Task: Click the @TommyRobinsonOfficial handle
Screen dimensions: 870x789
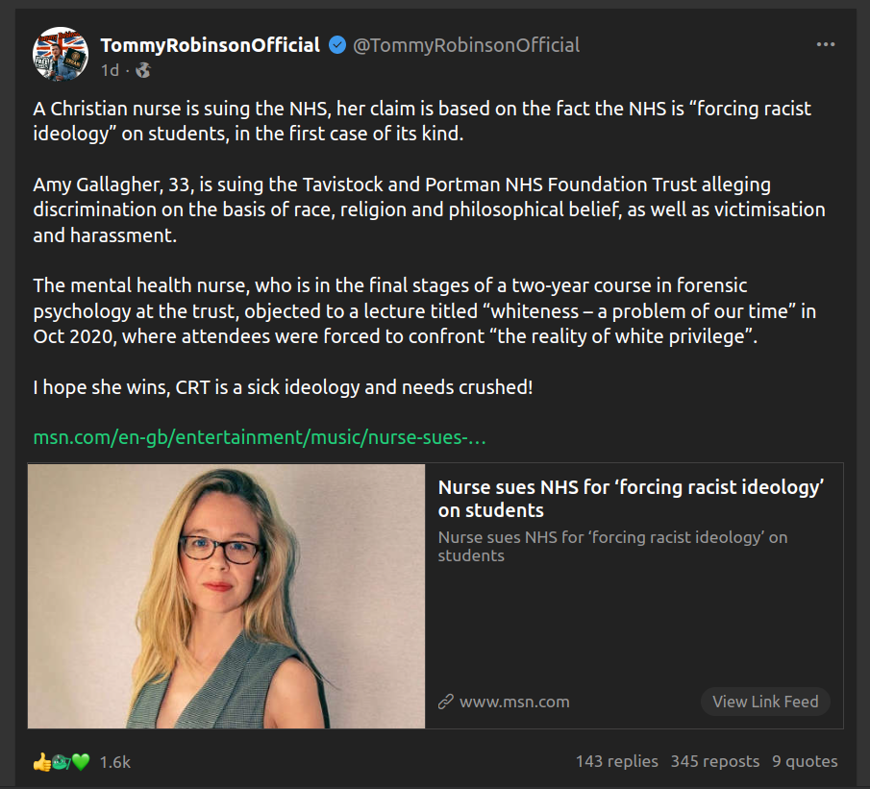Action: 466,45
